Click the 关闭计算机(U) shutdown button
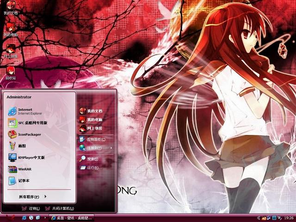The height and width of the screenshot is (222, 296). (x=60, y=209)
